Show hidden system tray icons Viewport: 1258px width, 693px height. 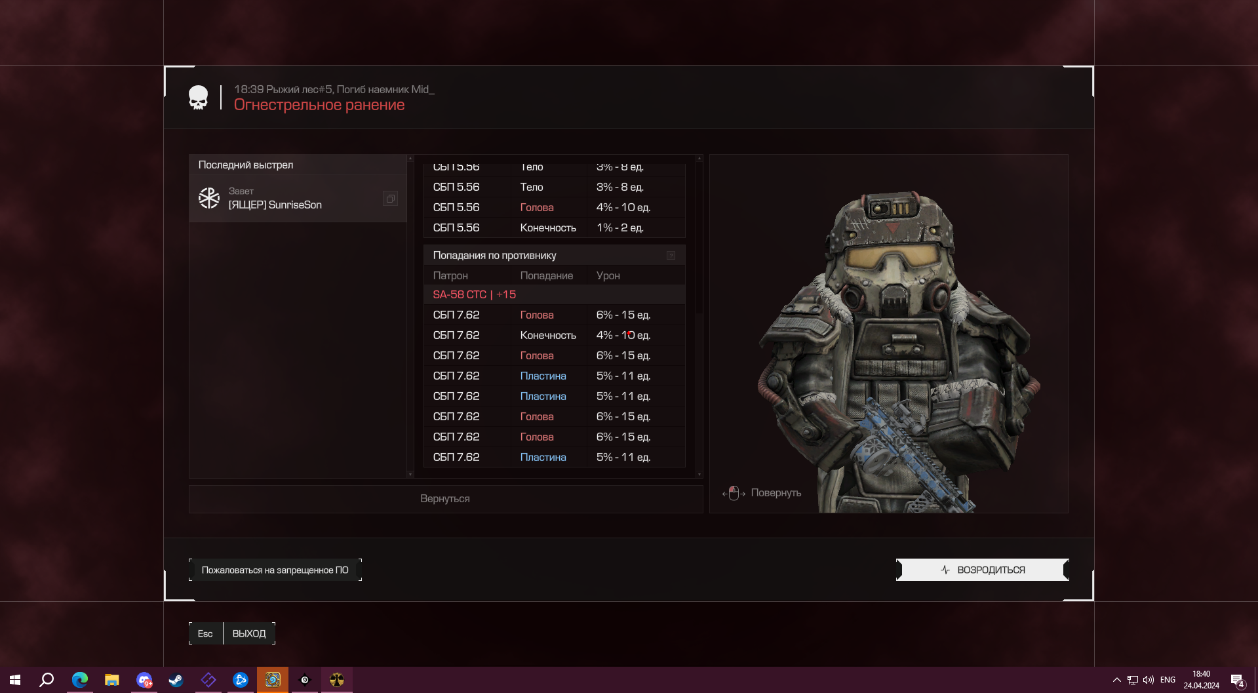1117,680
